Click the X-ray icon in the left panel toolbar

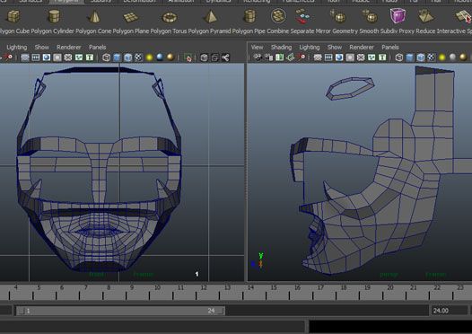click(x=204, y=57)
